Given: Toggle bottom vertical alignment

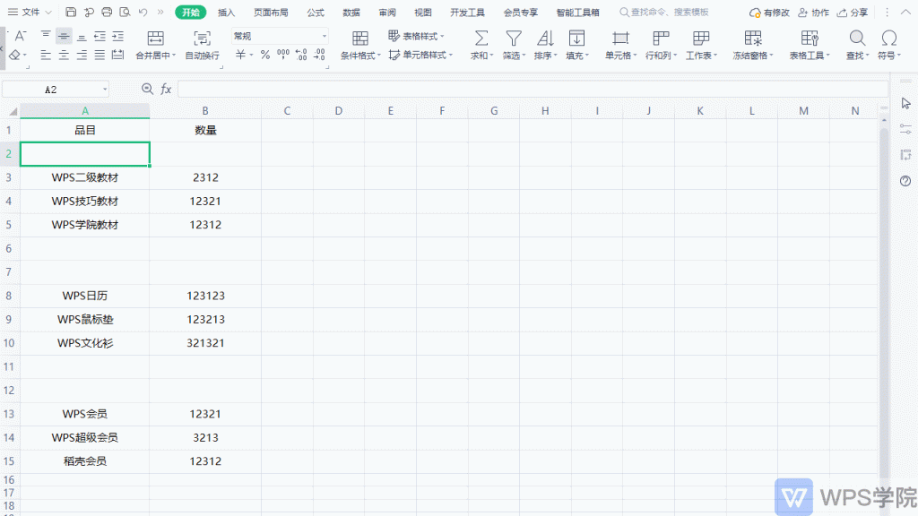Looking at the screenshot, I should click(82, 36).
